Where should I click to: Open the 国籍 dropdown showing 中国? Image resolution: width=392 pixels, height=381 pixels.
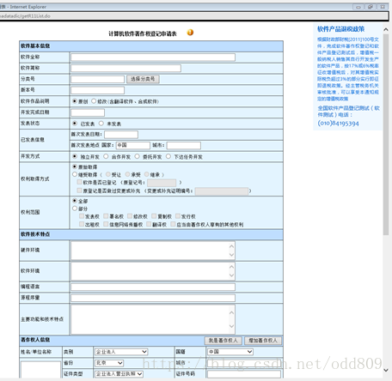point(230,352)
